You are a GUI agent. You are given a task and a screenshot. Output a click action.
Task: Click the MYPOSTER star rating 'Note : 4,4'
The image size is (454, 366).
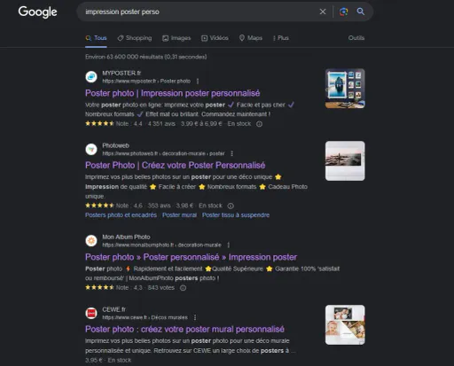click(113, 124)
